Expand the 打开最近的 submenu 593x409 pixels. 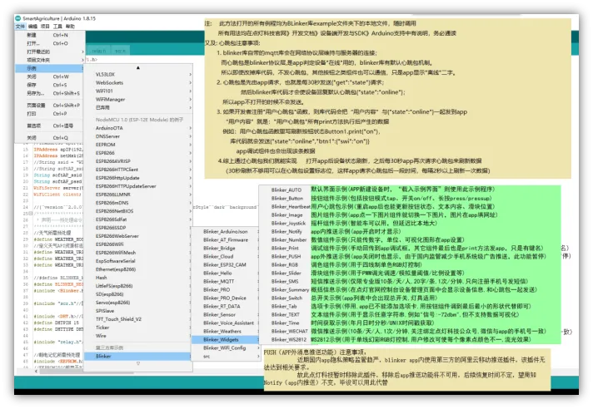[x=49, y=52]
